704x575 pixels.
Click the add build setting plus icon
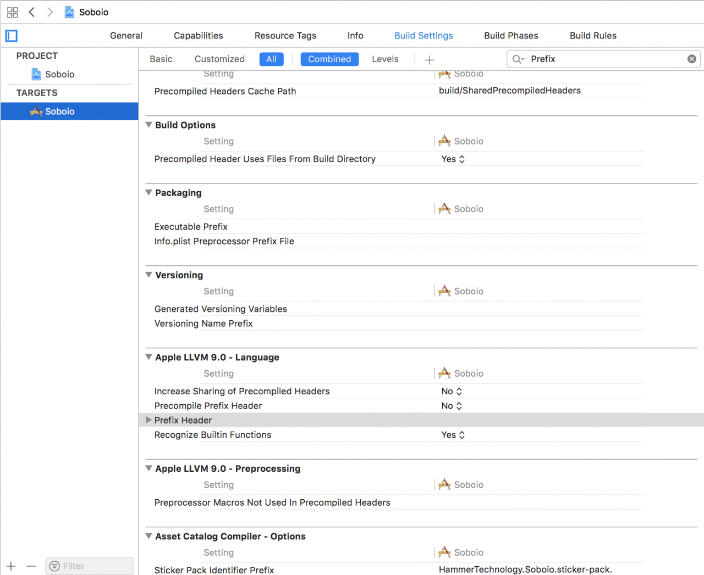[430, 59]
